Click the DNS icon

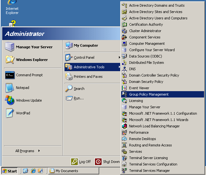click(x=124, y=69)
